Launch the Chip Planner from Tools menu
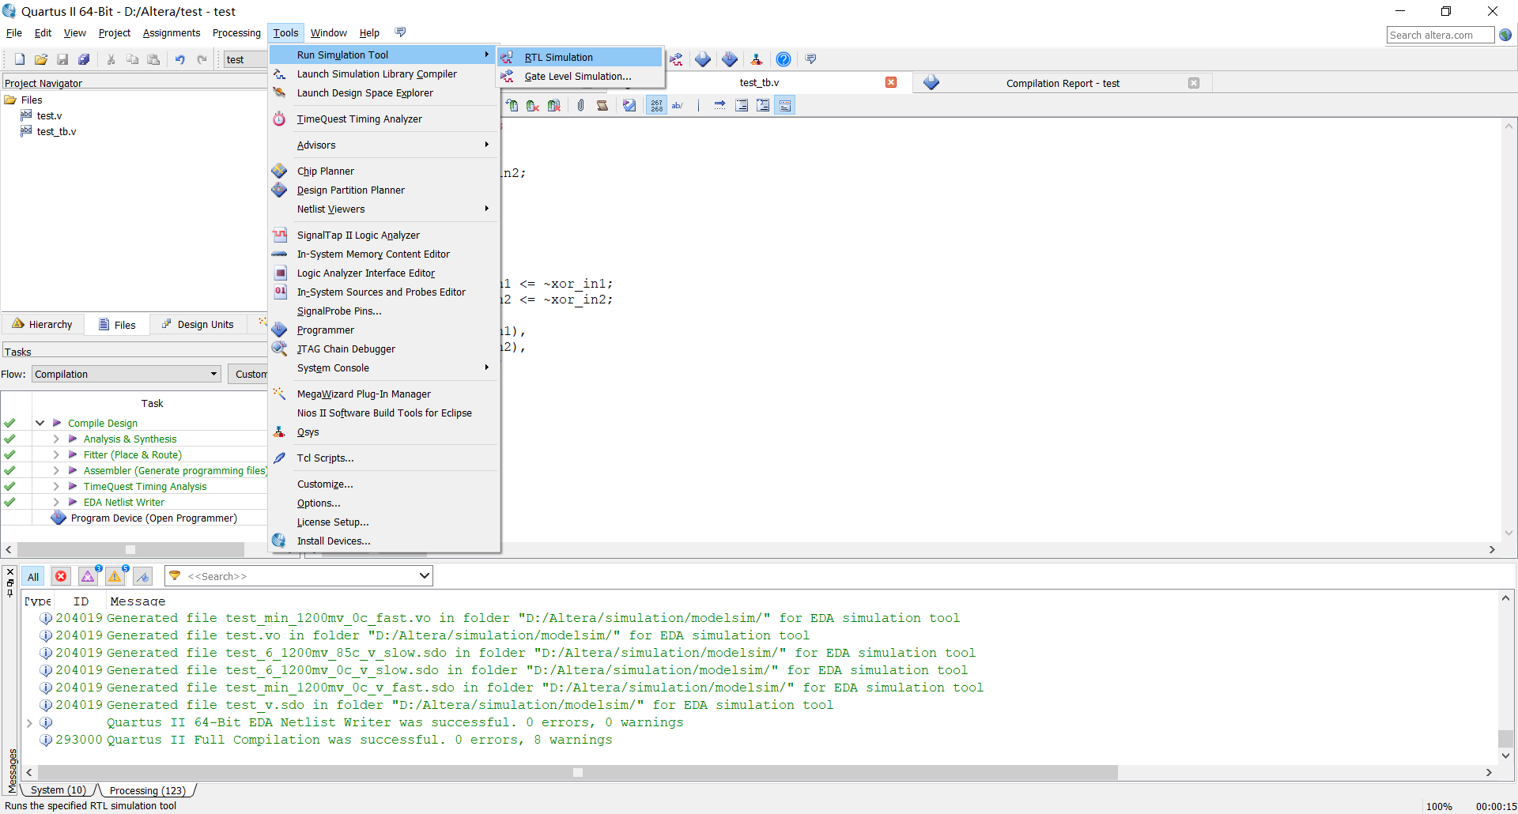1518x814 pixels. (x=325, y=171)
